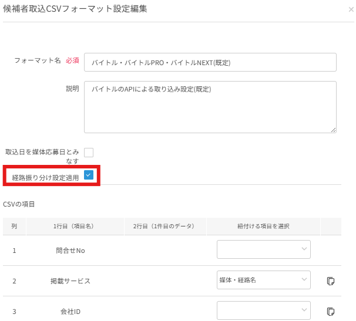356x321 pixels.
Task: Open the 媒体・経路名 dropdown in row 2
Action: (263, 280)
